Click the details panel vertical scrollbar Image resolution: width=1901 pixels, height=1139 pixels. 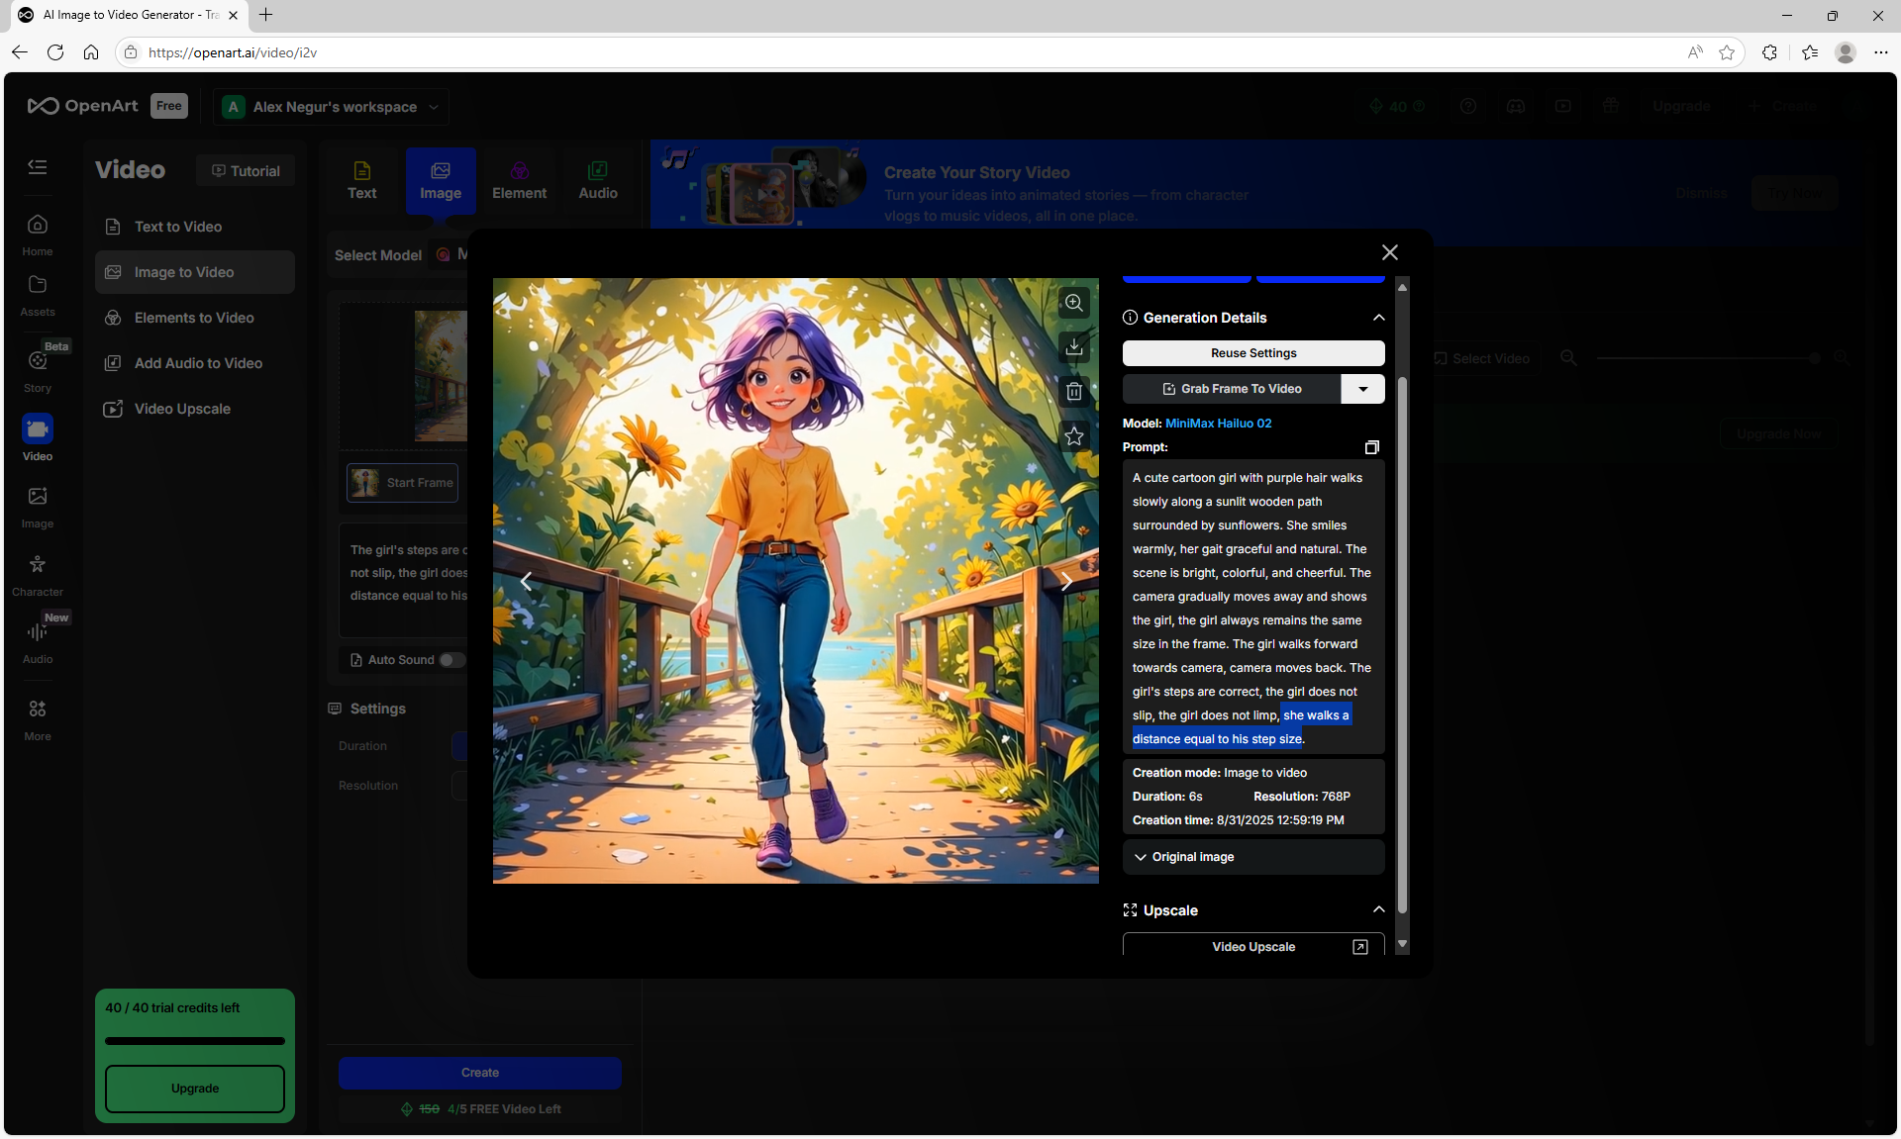coord(1402,643)
